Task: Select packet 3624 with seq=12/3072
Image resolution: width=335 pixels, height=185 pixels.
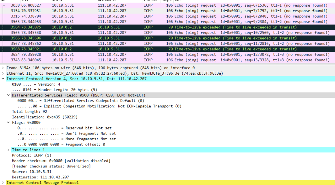Action: tap(168, 55)
